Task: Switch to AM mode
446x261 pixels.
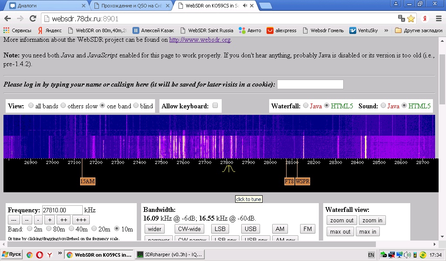Action: tap(280, 229)
